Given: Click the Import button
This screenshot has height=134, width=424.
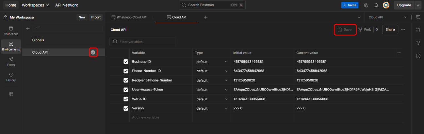Looking at the screenshot, I should (x=95, y=17).
